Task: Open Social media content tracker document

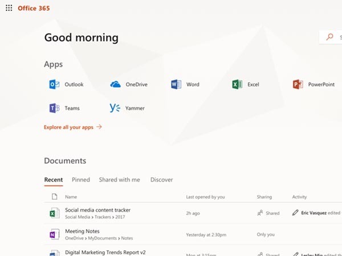Action: pos(97,210)
